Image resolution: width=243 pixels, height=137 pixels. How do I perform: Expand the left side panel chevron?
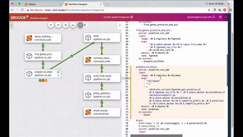11,25
